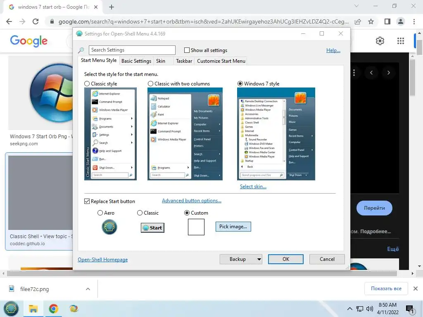This screenshot has height=317, width=423.
Task: Click the Google logo
Action: [x=29, y=41]
